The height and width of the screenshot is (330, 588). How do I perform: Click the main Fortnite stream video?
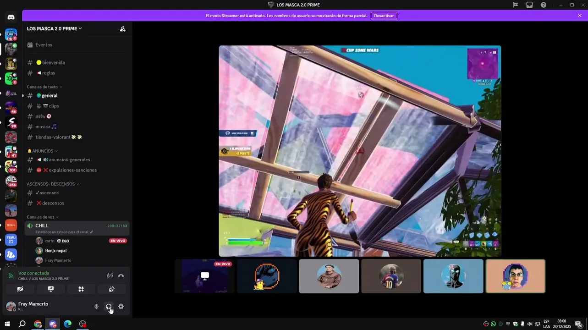pyautogui.click(x=360, y=151)
